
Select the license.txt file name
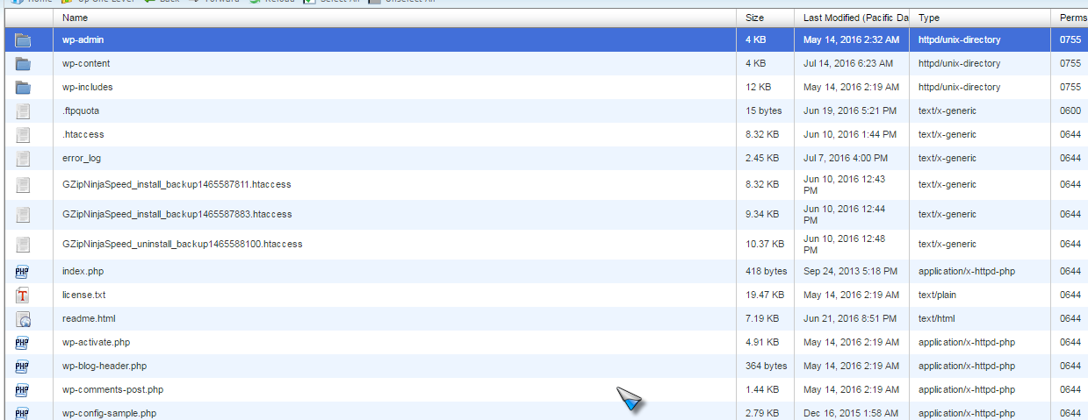(x=84, y=295)
